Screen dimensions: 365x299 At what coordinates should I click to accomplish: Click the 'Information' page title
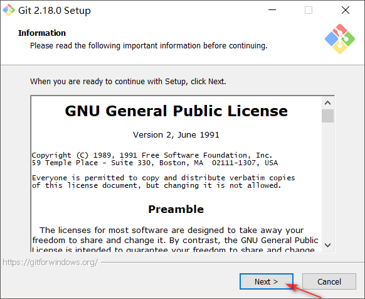[42, 33]
